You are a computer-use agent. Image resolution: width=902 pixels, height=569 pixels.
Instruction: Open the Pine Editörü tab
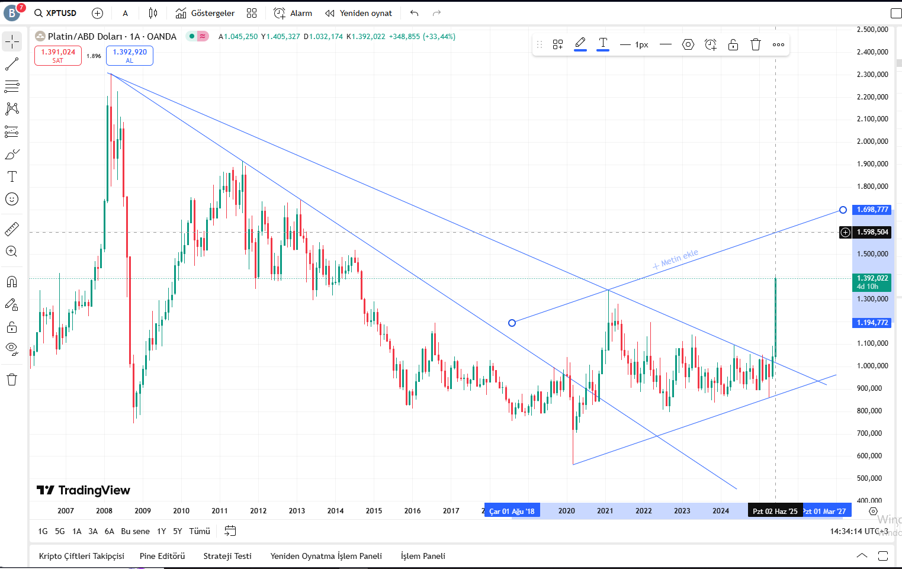click(162, 556)
